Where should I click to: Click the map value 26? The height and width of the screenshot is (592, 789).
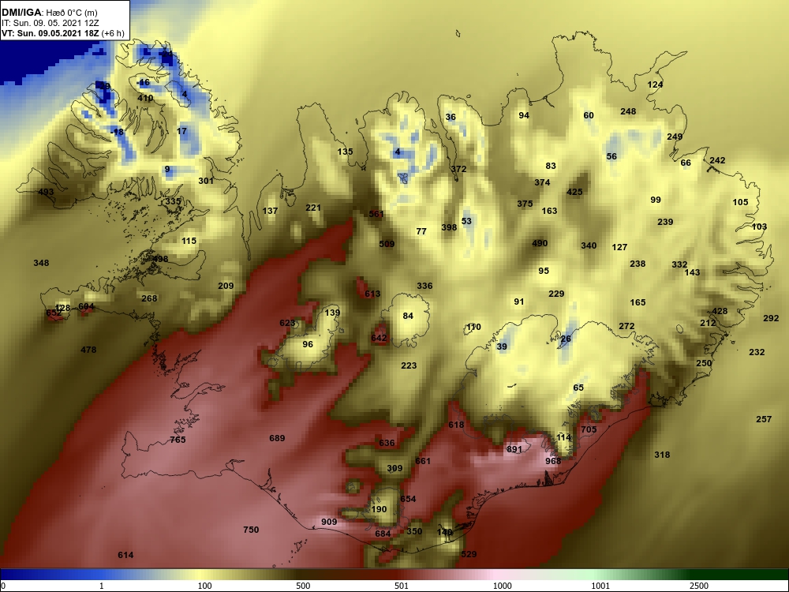tap(566, 339)
